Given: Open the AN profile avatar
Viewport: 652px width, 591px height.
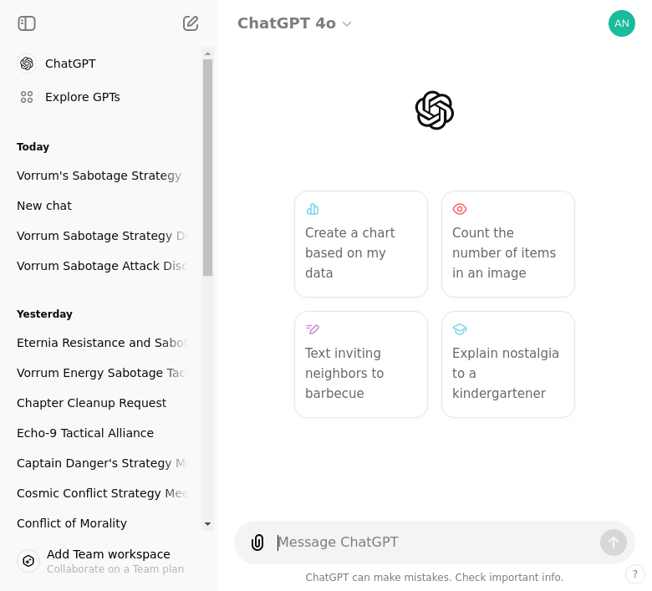Looking at the screenshot, I should pos(621,23).
